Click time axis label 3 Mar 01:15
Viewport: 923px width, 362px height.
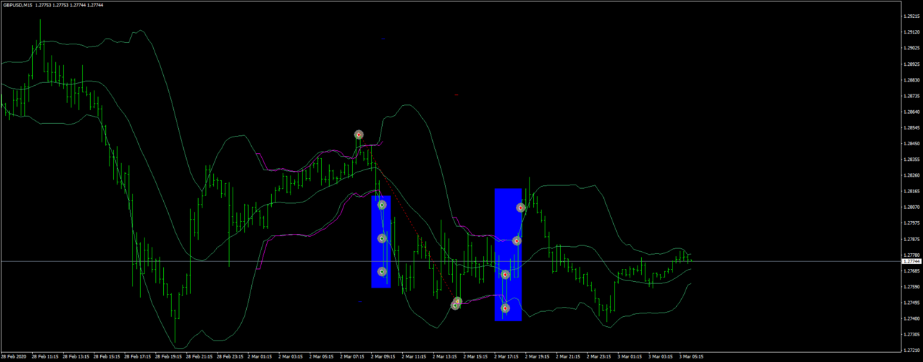630,356
